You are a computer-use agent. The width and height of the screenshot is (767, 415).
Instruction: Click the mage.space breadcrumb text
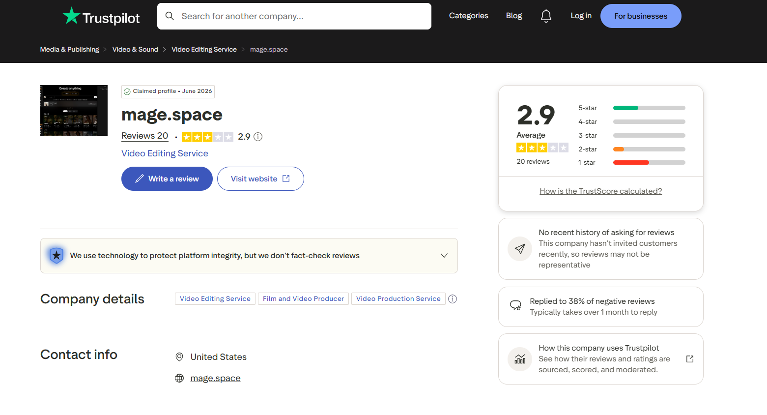point(269,50)
